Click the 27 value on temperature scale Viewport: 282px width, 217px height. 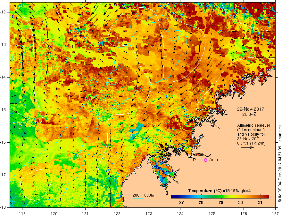coord(181,203)
